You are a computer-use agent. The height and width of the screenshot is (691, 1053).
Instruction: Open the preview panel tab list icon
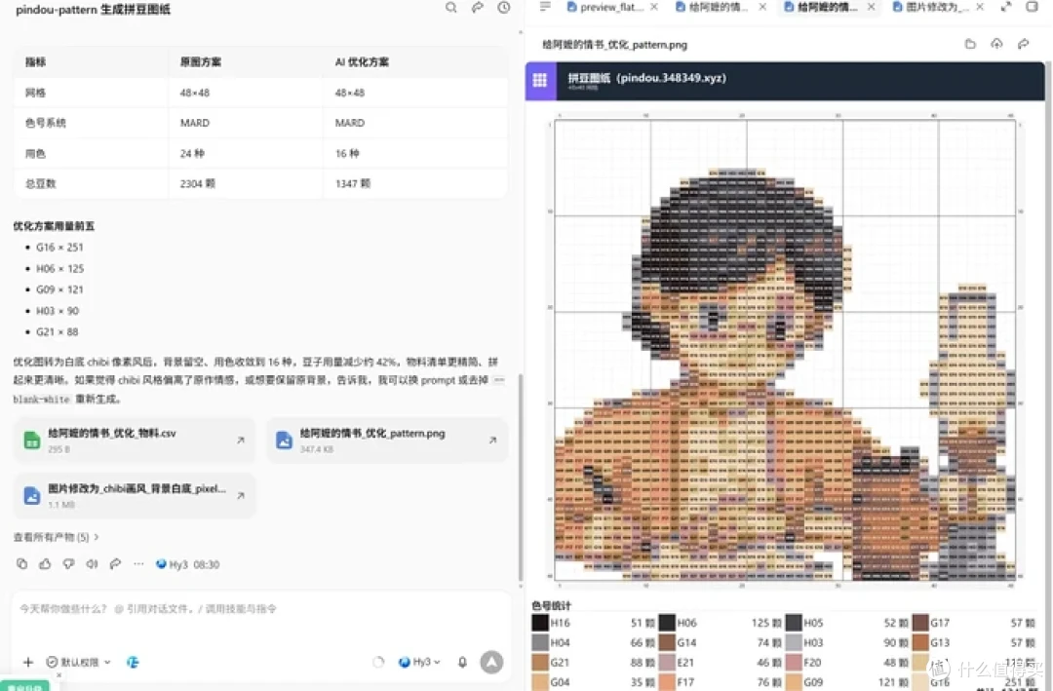click(x=545, y=7)
